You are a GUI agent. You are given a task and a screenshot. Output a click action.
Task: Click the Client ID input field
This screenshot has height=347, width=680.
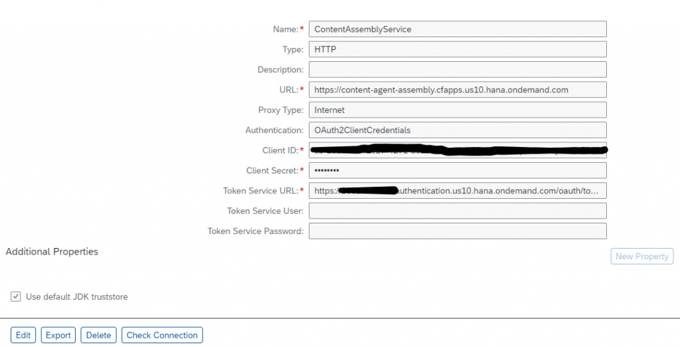458,150
